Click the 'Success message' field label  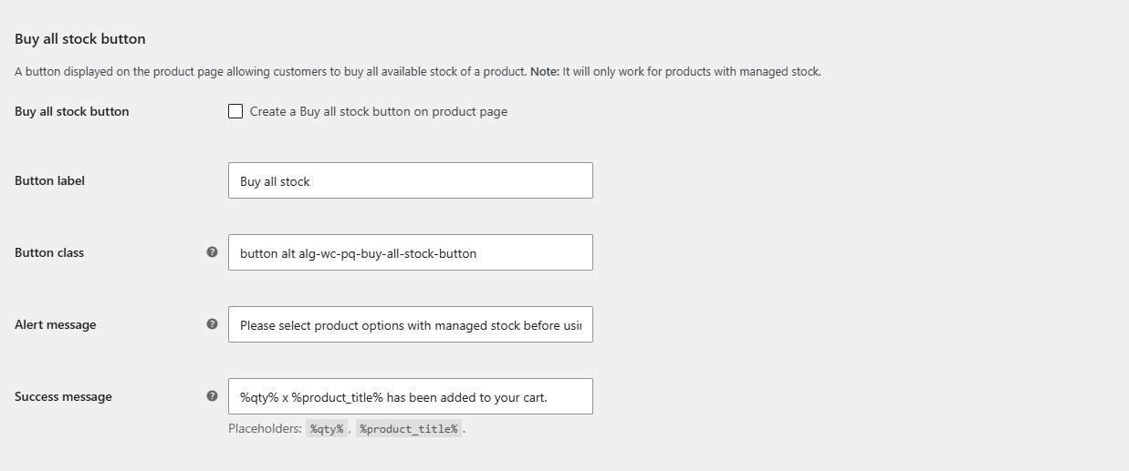click(x=63, y=396)
